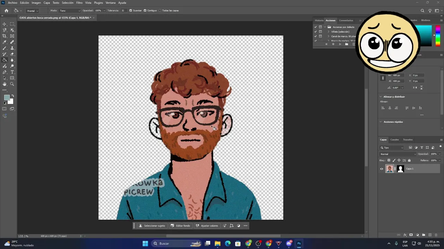Switch to the Canales tab

click(x=395, y=140)
